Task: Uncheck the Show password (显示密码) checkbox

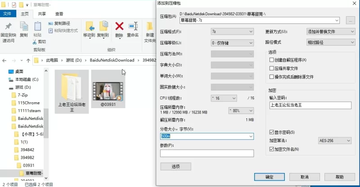Action: 271,132
